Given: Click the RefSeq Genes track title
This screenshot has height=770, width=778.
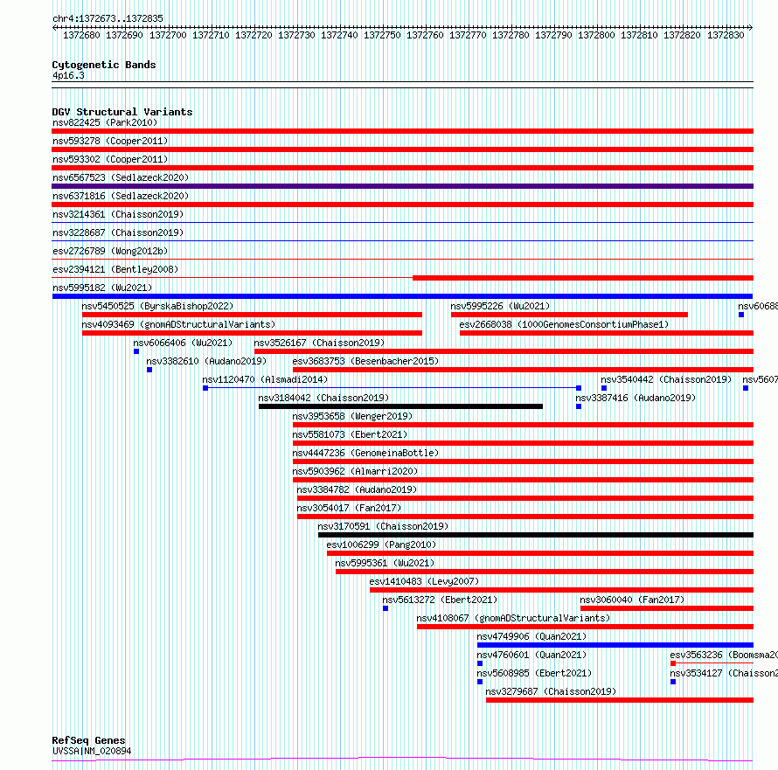Looking at the screenshot, I should (88, 740).
